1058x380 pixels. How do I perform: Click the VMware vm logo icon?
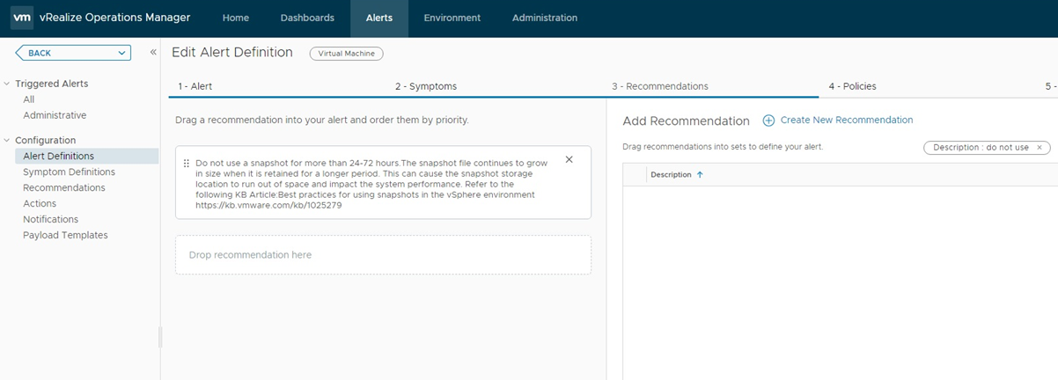pos(22,18)
